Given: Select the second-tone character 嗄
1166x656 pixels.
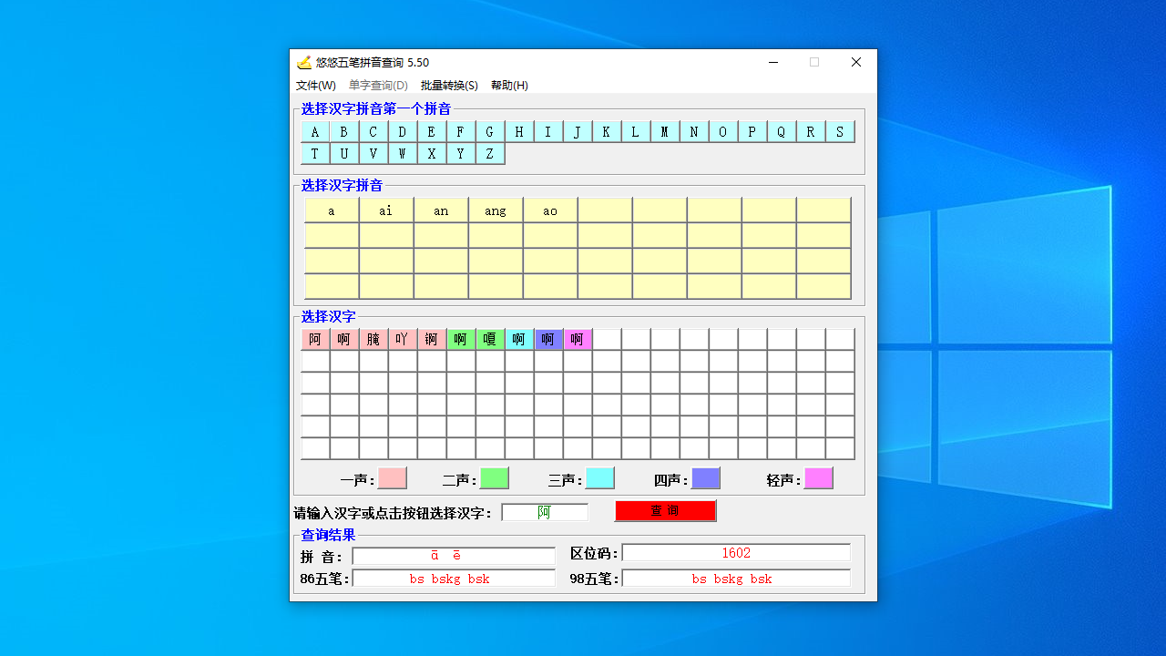Looking at the screenshot, I should (489, 338).
